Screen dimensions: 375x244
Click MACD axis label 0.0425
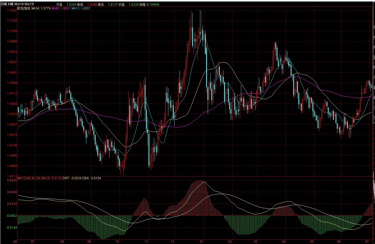click(12, 180)
